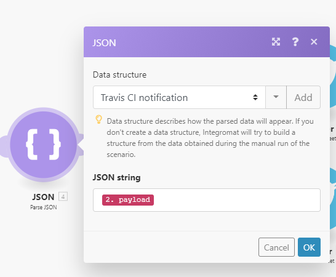Click the JSON dialog title
Screen dimensions: 336x277
pyautogui.click(x=104, y=43)
